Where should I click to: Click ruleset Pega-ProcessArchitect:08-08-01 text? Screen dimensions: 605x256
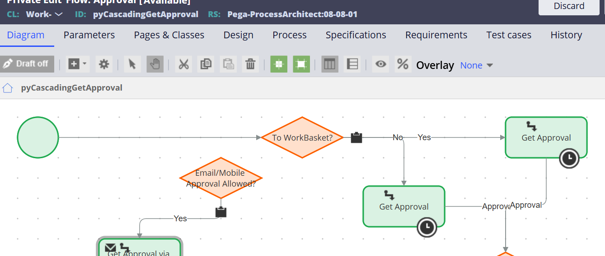[292, 14]
